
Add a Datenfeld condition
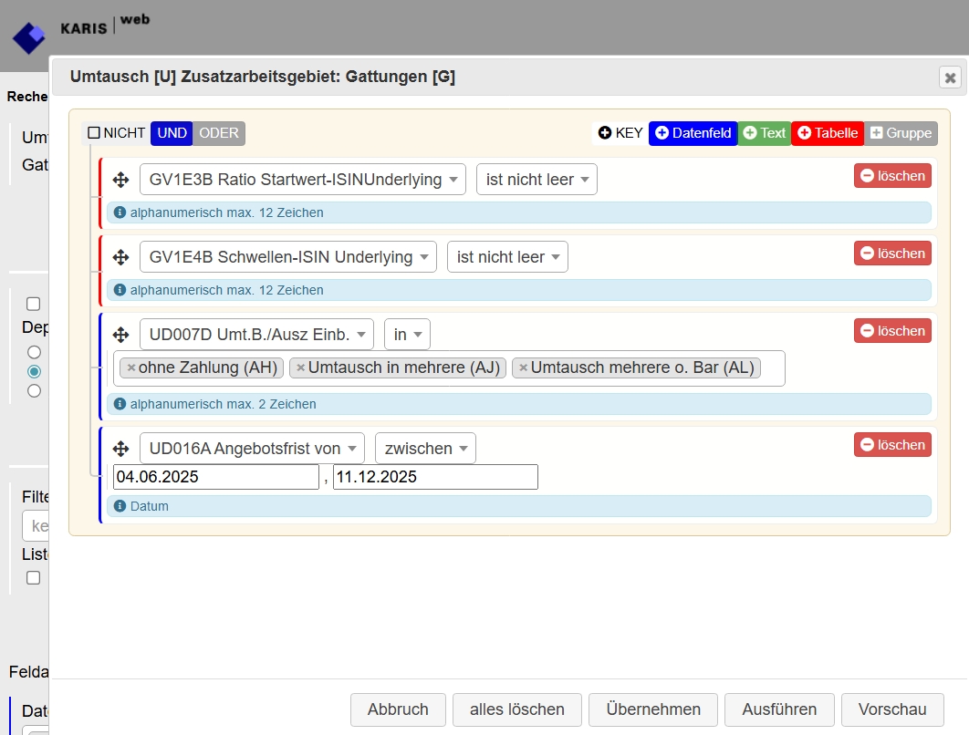[x=693, y=133]
